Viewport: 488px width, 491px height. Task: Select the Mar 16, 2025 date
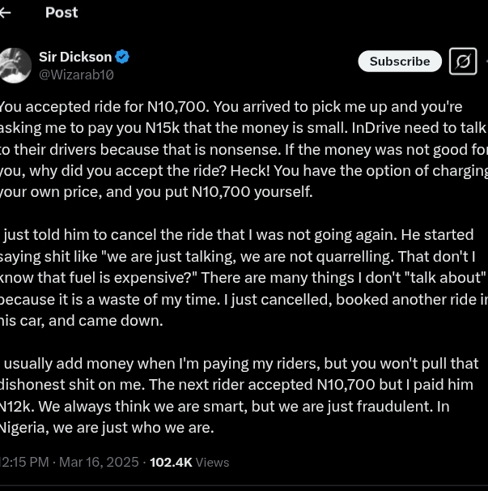click(x=100, y=462)
